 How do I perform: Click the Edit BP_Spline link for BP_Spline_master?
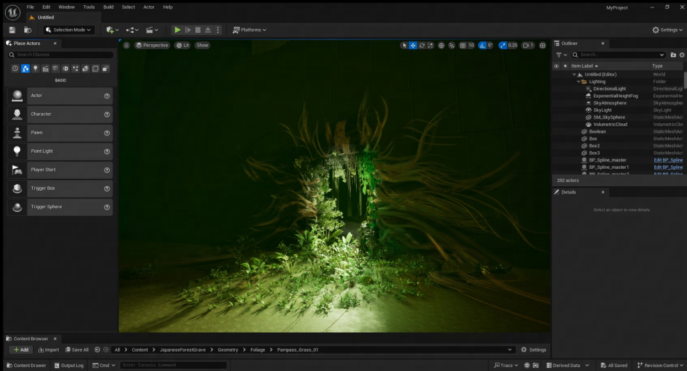tap(668, 160)
